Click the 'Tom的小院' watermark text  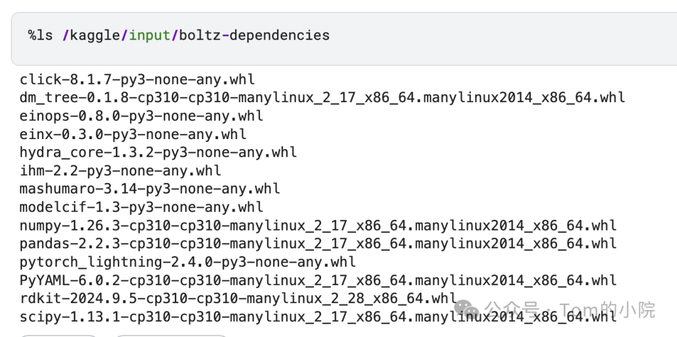[608, 309]
